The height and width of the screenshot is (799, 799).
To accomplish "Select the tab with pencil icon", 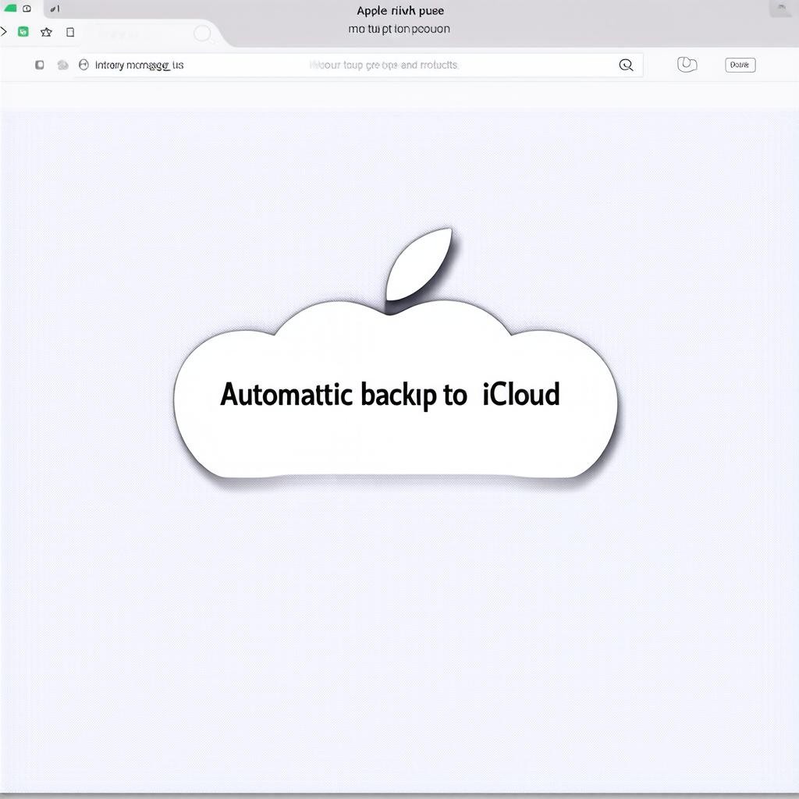I will click(x=55, y=9).
